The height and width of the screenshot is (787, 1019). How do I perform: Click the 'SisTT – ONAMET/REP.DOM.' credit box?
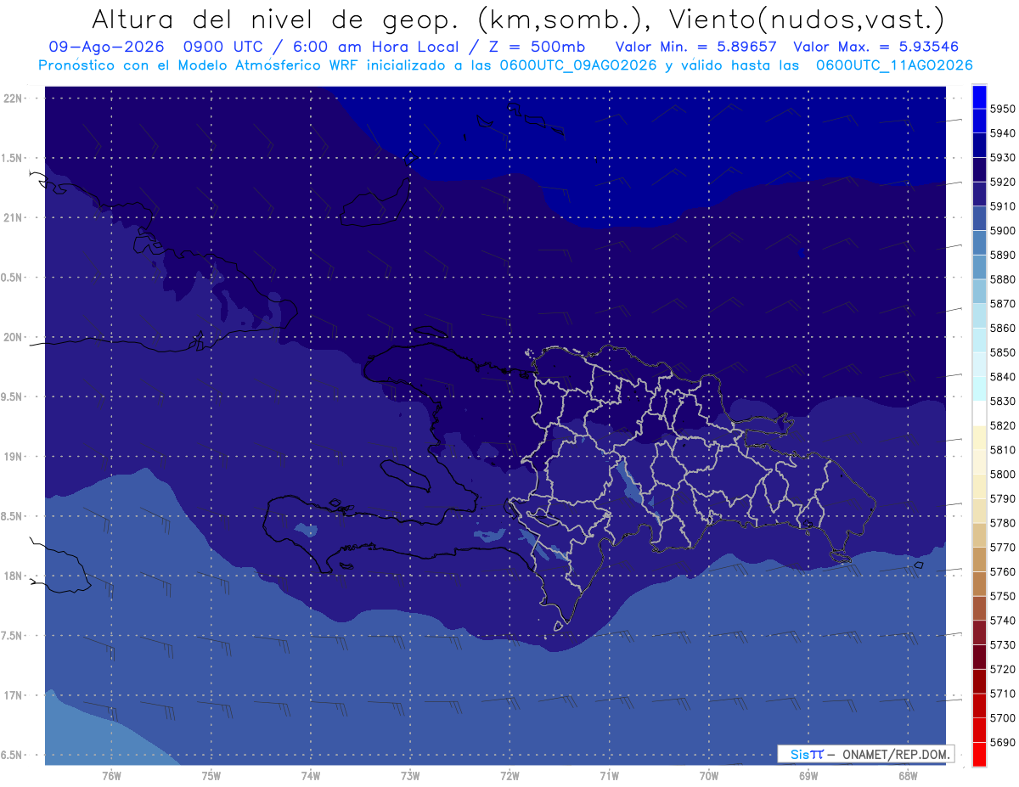pos(865,754)
